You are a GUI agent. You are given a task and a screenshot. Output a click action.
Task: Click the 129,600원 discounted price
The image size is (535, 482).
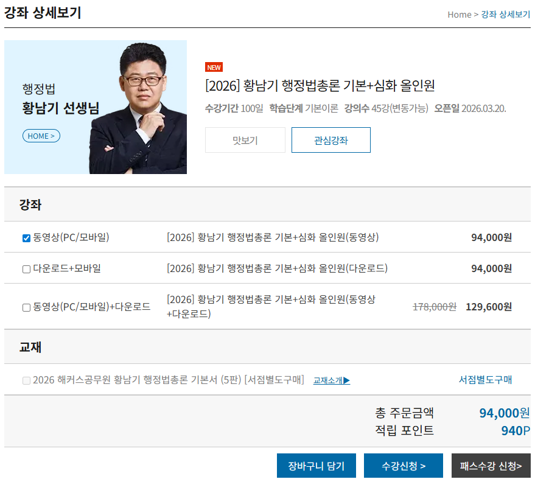pyautogui.click(x=488, y=307)
